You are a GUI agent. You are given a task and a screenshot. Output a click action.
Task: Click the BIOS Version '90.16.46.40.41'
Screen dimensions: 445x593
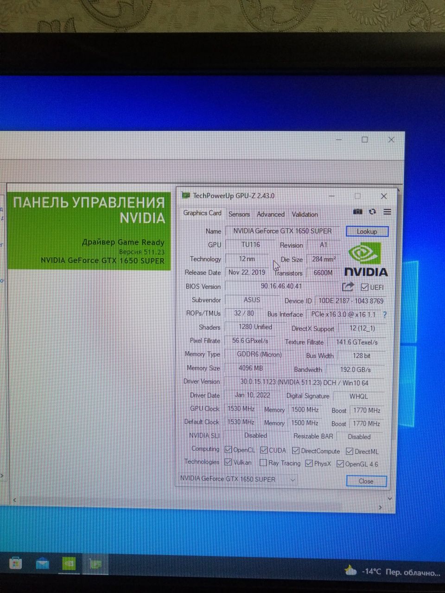coord(281,286)
